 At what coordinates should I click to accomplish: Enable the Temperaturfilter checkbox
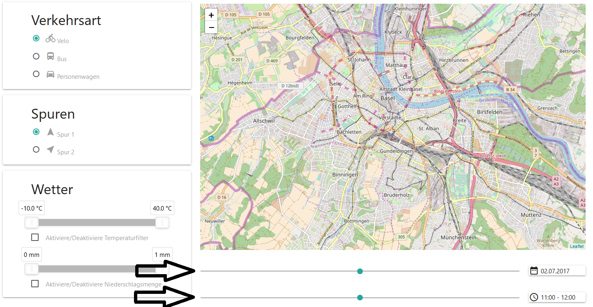pyautogui.click(x=35, y=237)
